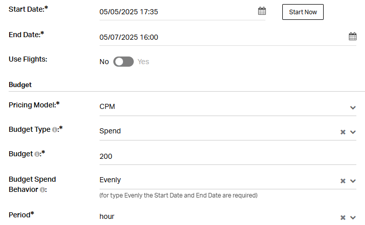Click the Budget Type info icon
Viewport: 365px width, 225px height.
(x=55, y=130)
